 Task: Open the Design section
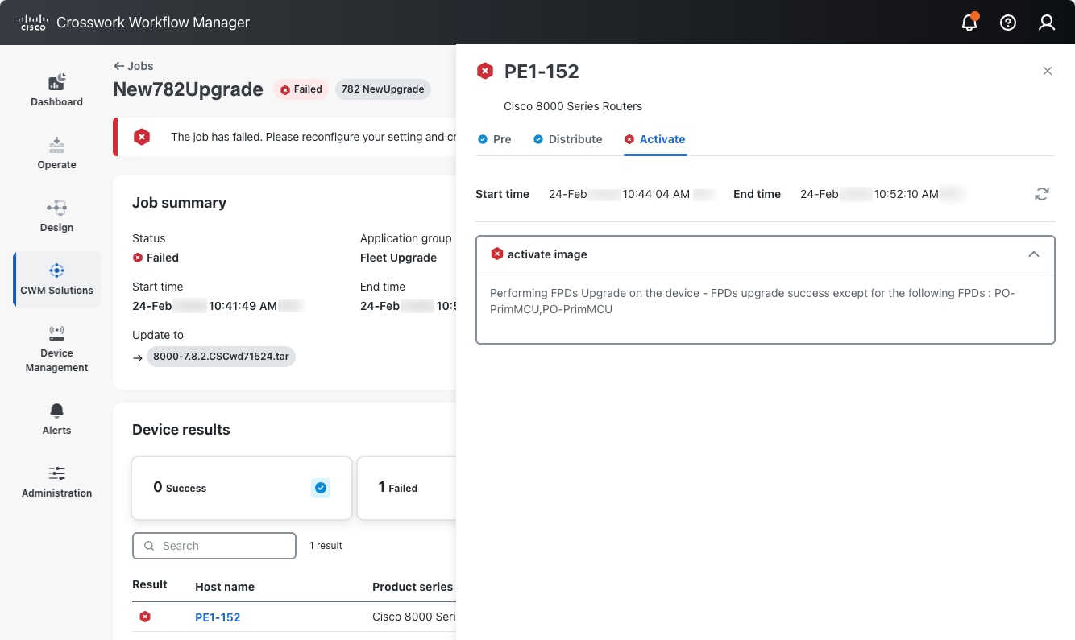[56, 216]
